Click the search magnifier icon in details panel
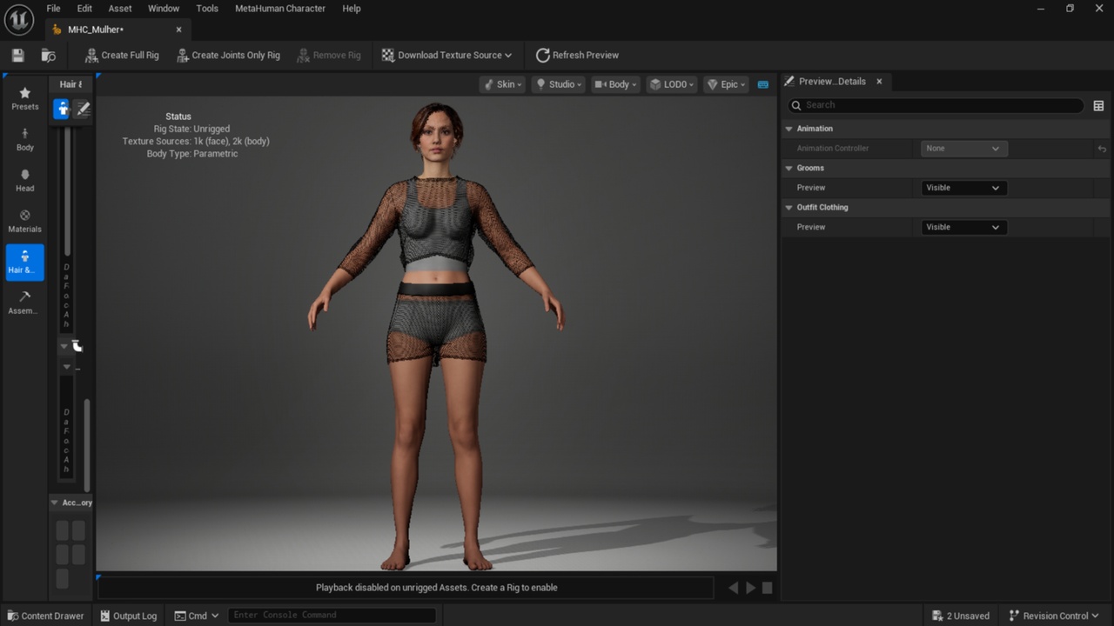This screenshot has width=1114, height=626. 795,105
